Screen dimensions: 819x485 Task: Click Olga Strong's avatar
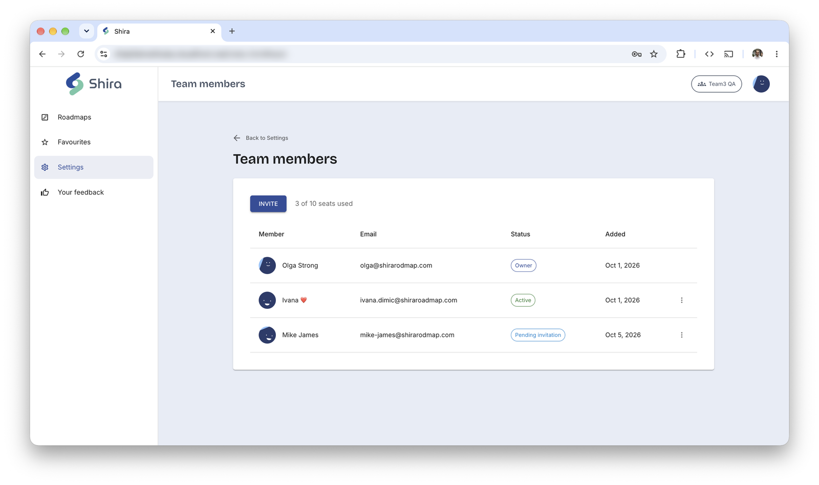click(x=267, y=266)
